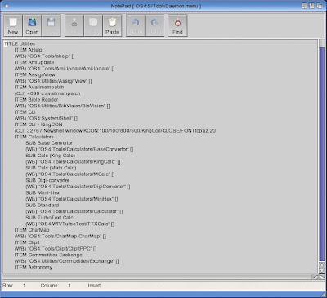Click the line ITEM Commodities Exchange
Screen dimensions: 327x298
(x=48, y=255)
